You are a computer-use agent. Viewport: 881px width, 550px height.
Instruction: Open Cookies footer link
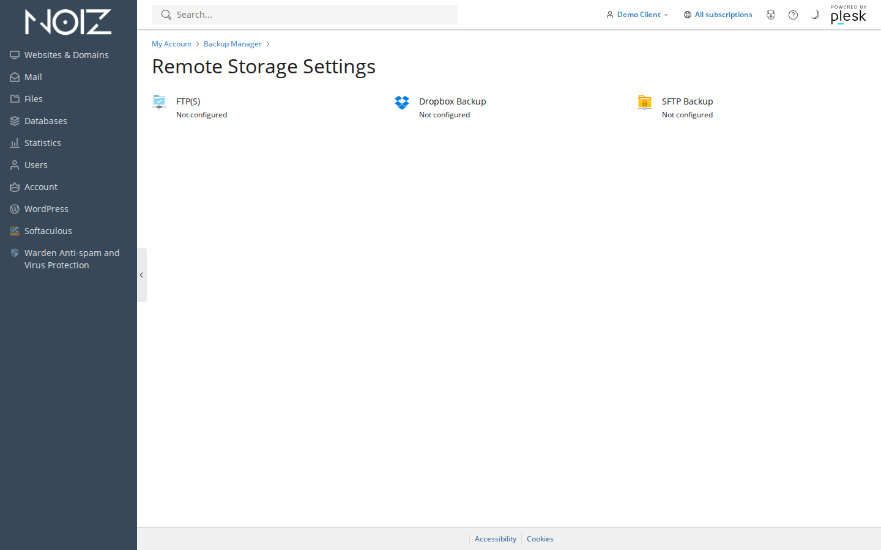pyautogui.click(x=540, y=539)
